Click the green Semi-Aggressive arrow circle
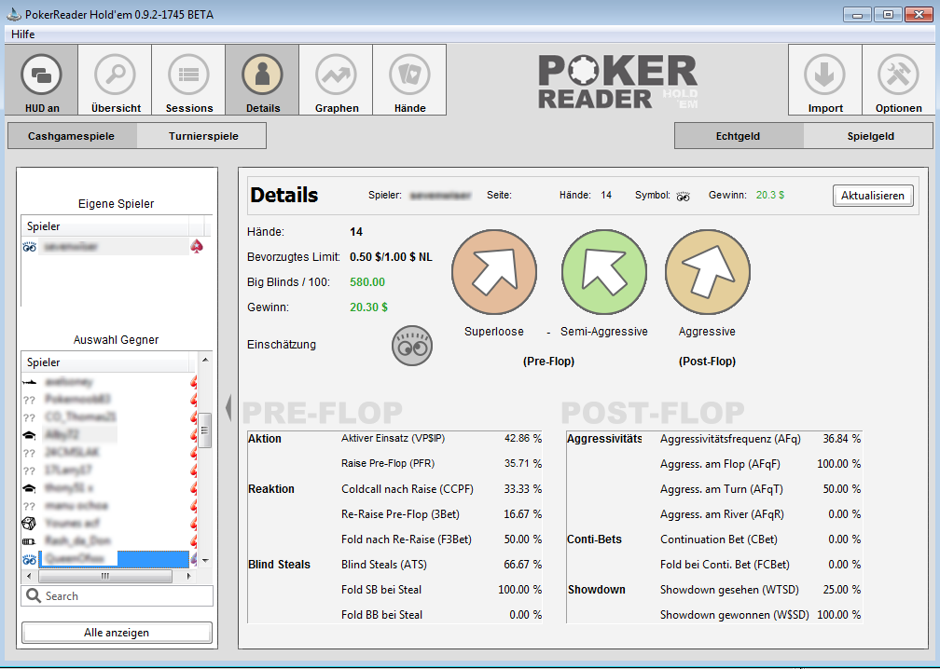Viewport: 940px width, 669px height. tap(603, 272)
